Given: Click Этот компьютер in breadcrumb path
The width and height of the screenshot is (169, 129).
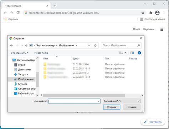Looking at the screenshot, I should click(45, 45).
